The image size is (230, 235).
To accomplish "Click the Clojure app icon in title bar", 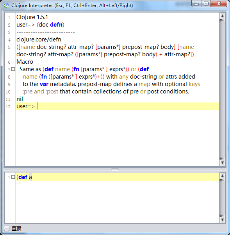I will click(x=6, y=5).
